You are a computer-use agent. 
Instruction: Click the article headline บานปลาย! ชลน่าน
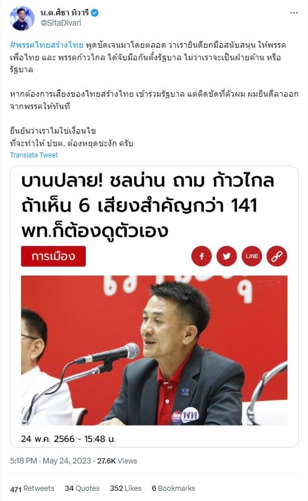tap(148, 205)
